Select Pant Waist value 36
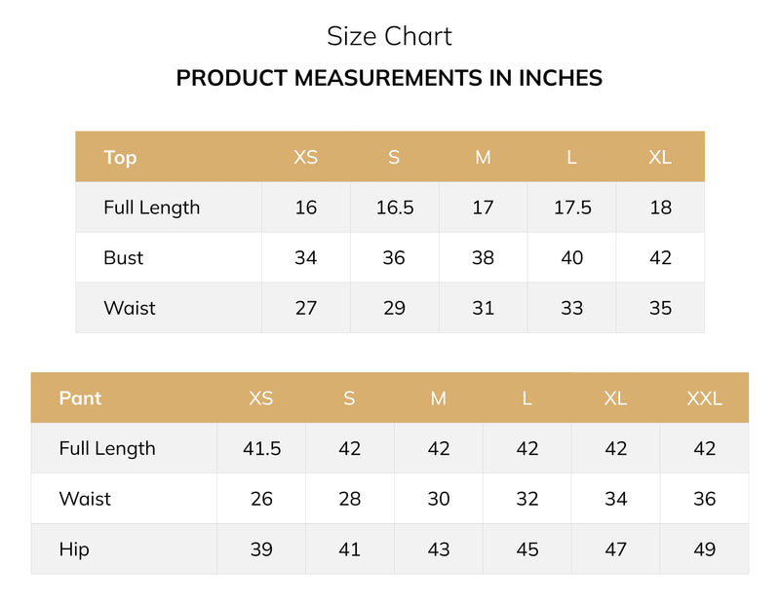Viewport: 780px width, 605px height. click(x=704, y=499)
